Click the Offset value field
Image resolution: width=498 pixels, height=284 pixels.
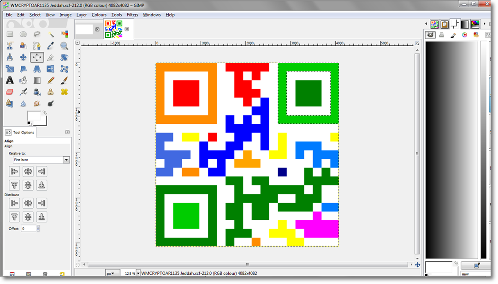pos(29,228)
